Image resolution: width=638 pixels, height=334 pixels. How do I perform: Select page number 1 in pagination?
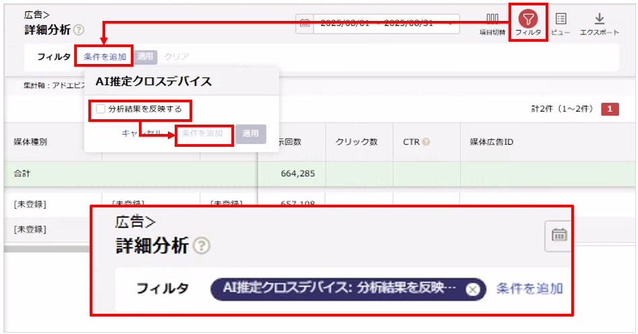click(x=610, y=109)
